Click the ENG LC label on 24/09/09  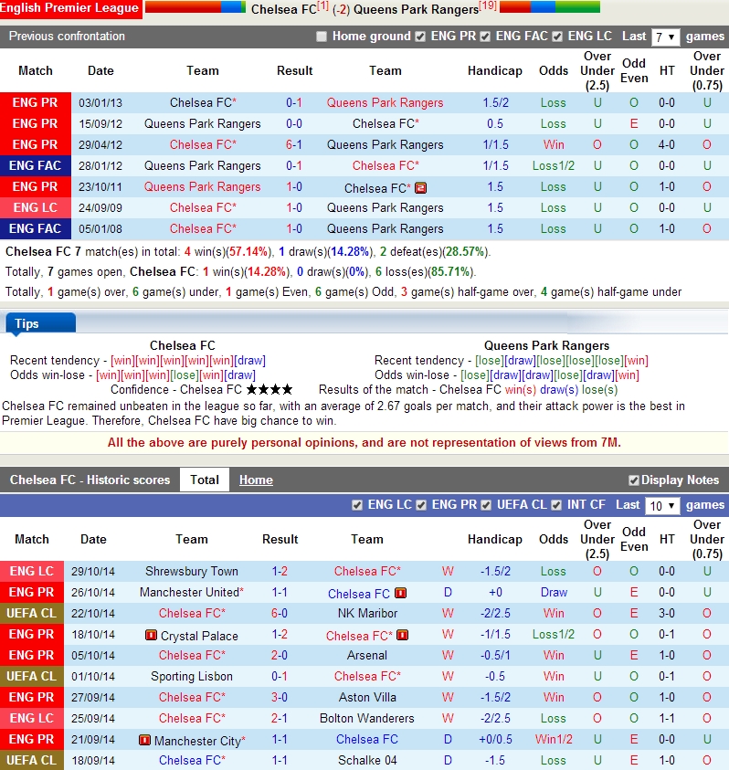(36, 207)
